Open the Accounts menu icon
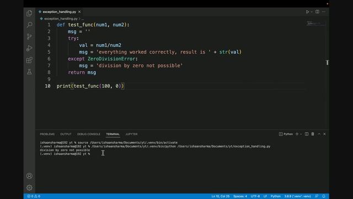Image resolution: width=353 pixels, height=199 pixels. (x=29, y=176)
